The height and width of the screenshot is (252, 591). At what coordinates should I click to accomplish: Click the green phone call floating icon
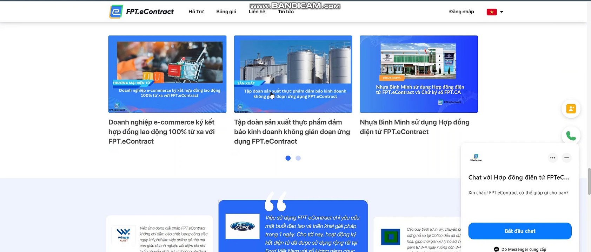click(571, 136)
